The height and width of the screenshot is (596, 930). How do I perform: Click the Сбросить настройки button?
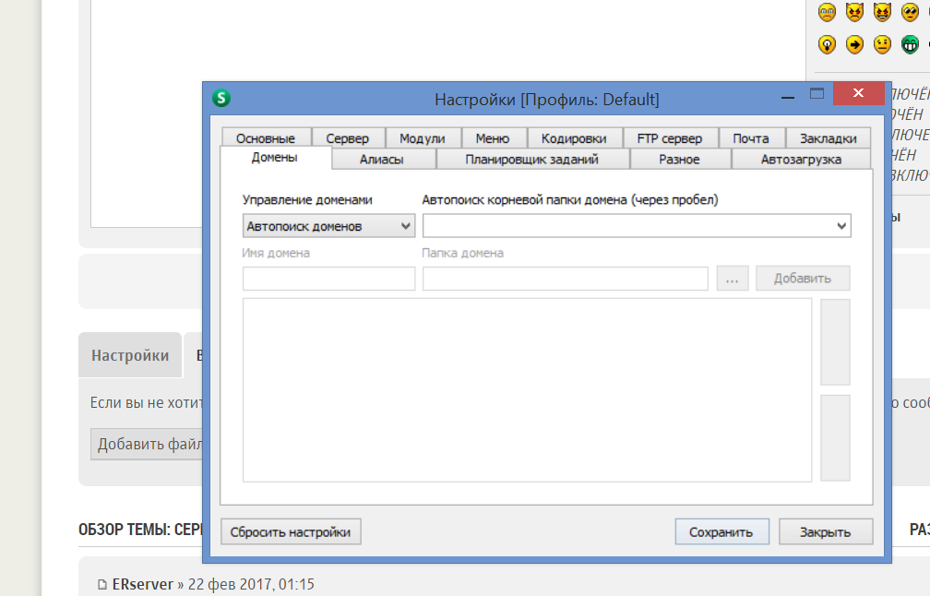[291, 532]
